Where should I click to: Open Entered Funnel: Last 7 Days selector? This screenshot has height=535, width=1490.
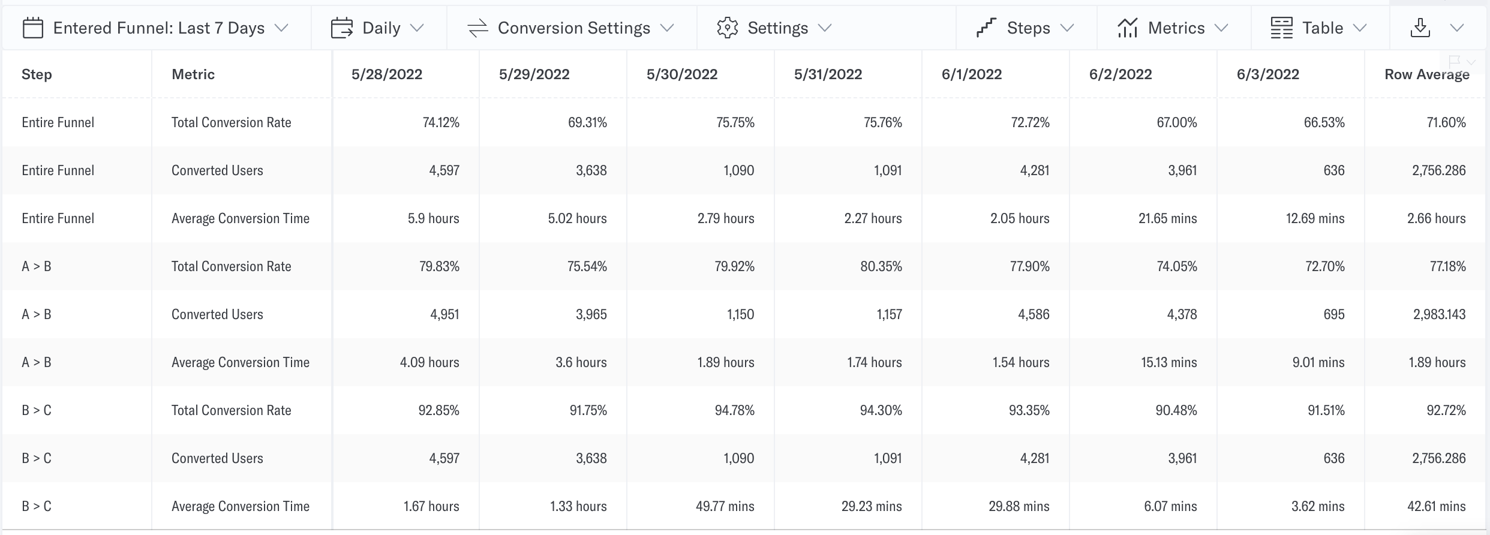pyautogui.click(x=159, y=28)
